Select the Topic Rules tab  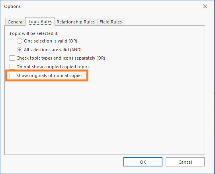40,21
